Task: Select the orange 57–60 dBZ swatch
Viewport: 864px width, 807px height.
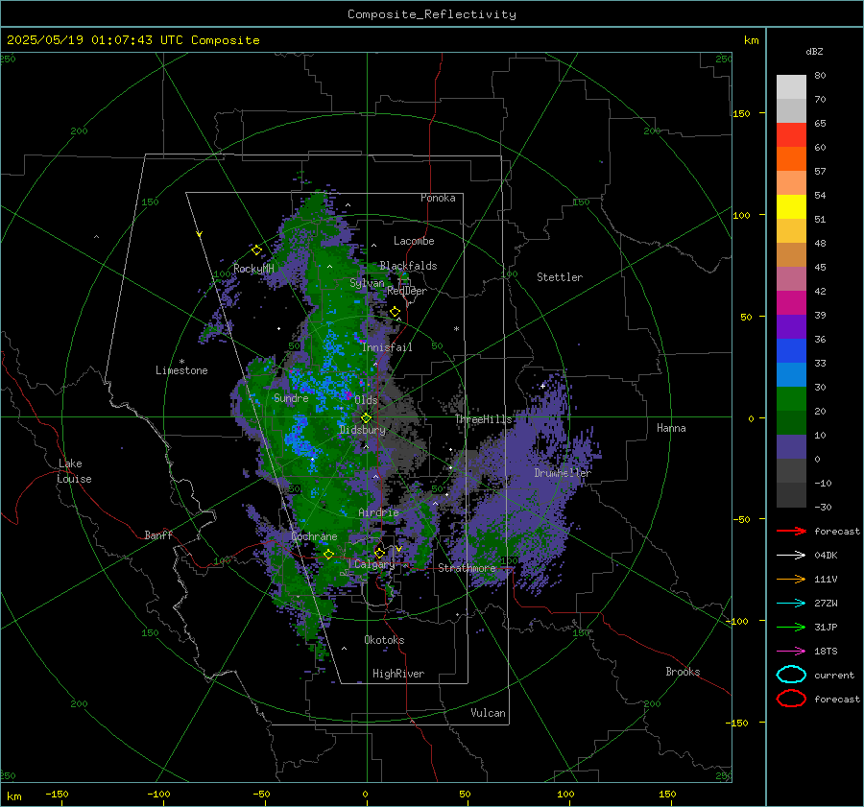Action: click(791, 159)
